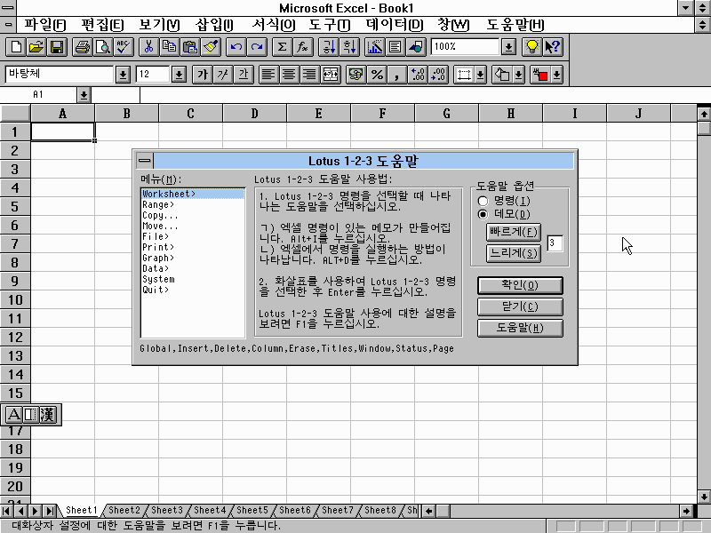This screenshot has height=533, width=711.
Task: Toggle the Drawing toolbar icon
Action: 416,47
